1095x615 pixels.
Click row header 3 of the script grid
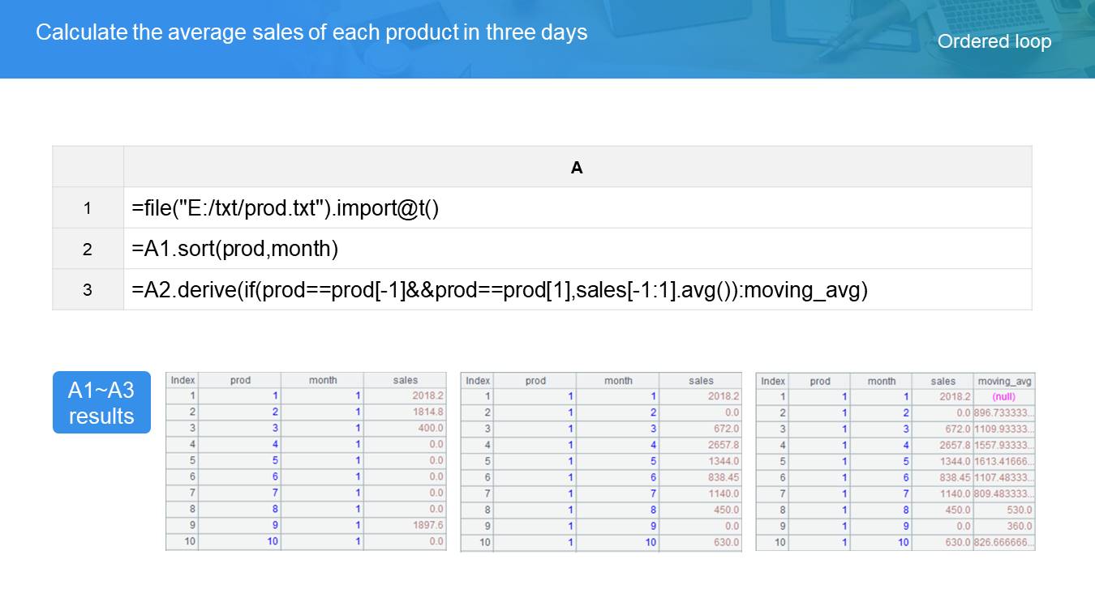[x=88, y=289]
